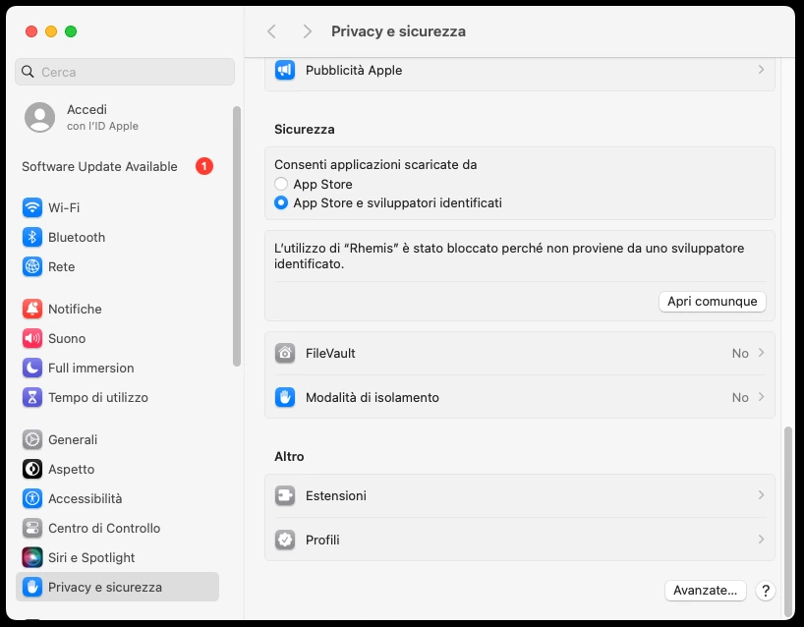Click the Aspetto label in sidebar

pos(72,469)
